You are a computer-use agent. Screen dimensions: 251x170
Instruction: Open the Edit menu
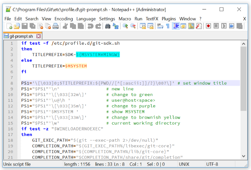[x=18, y=19]
